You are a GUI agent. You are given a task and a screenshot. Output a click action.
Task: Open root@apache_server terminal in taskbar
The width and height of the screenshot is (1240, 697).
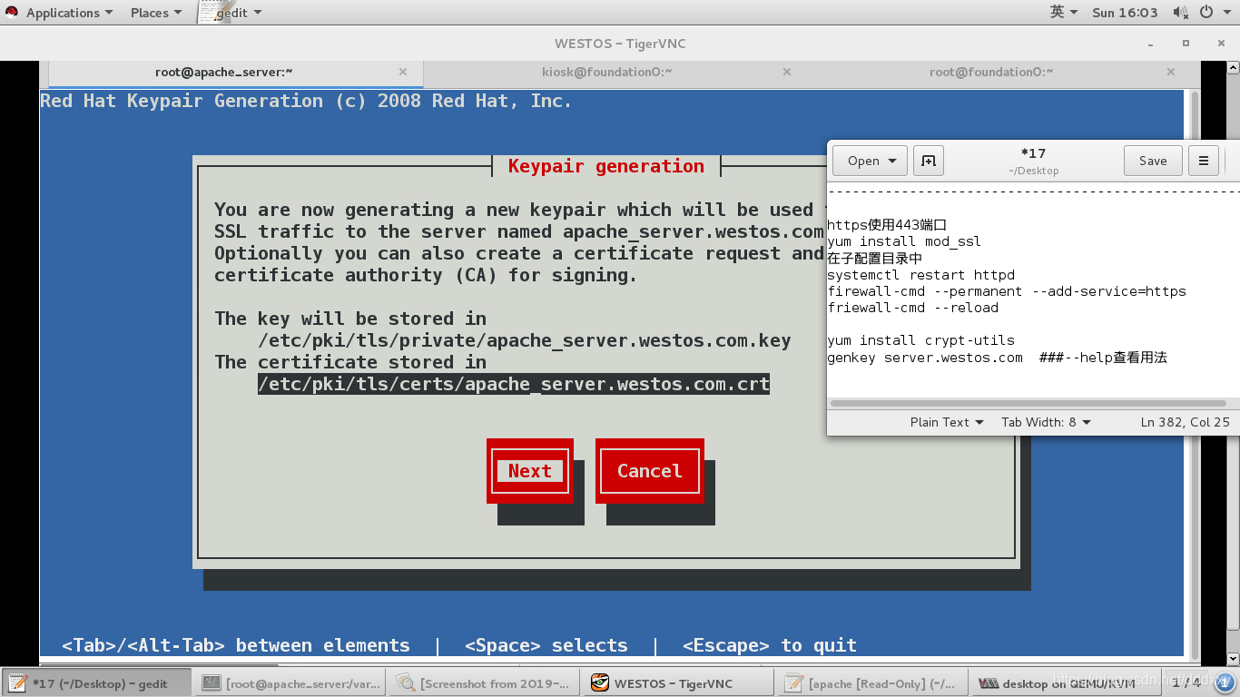coord(291,683)
